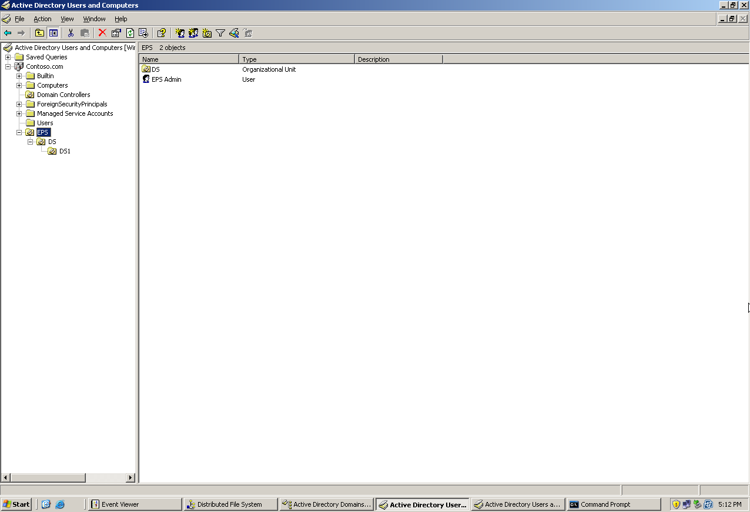
Task: Select the Builtin container
Action: click(45, 76)
